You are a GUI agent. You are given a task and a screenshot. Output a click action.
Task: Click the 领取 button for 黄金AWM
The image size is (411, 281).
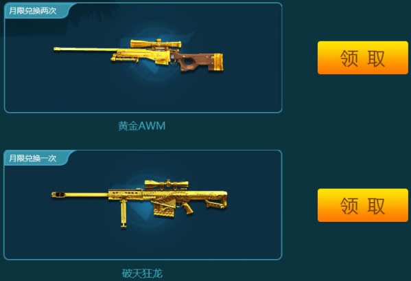pos(363,58)
